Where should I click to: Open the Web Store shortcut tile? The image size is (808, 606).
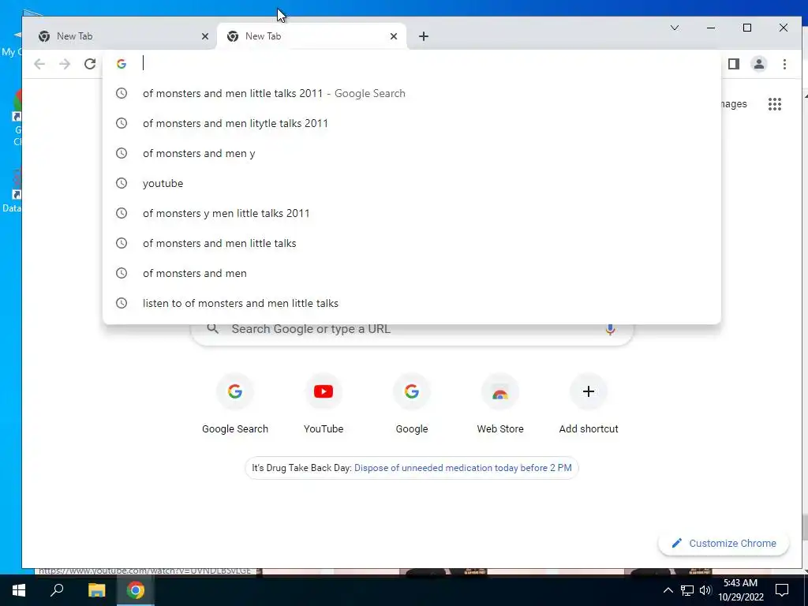click(x=499, y=404)
